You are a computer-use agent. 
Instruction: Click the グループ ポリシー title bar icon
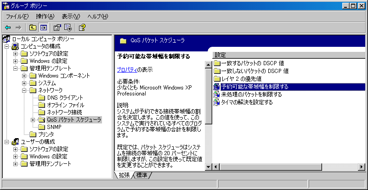[6, 6]
